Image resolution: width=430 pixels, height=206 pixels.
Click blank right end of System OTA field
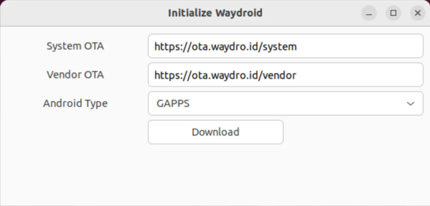(378, 46)
